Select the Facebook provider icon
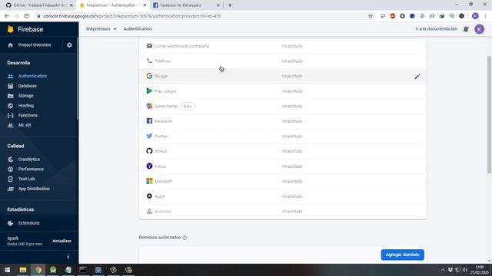The height and width of the screenshot is (276, 492). tap(149, 121)
